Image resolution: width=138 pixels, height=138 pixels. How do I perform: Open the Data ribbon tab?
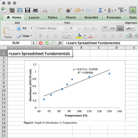click(132, 18)
